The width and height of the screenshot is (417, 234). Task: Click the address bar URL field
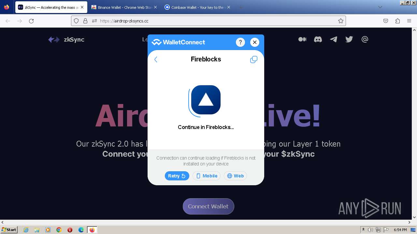(x=208, y=21)
